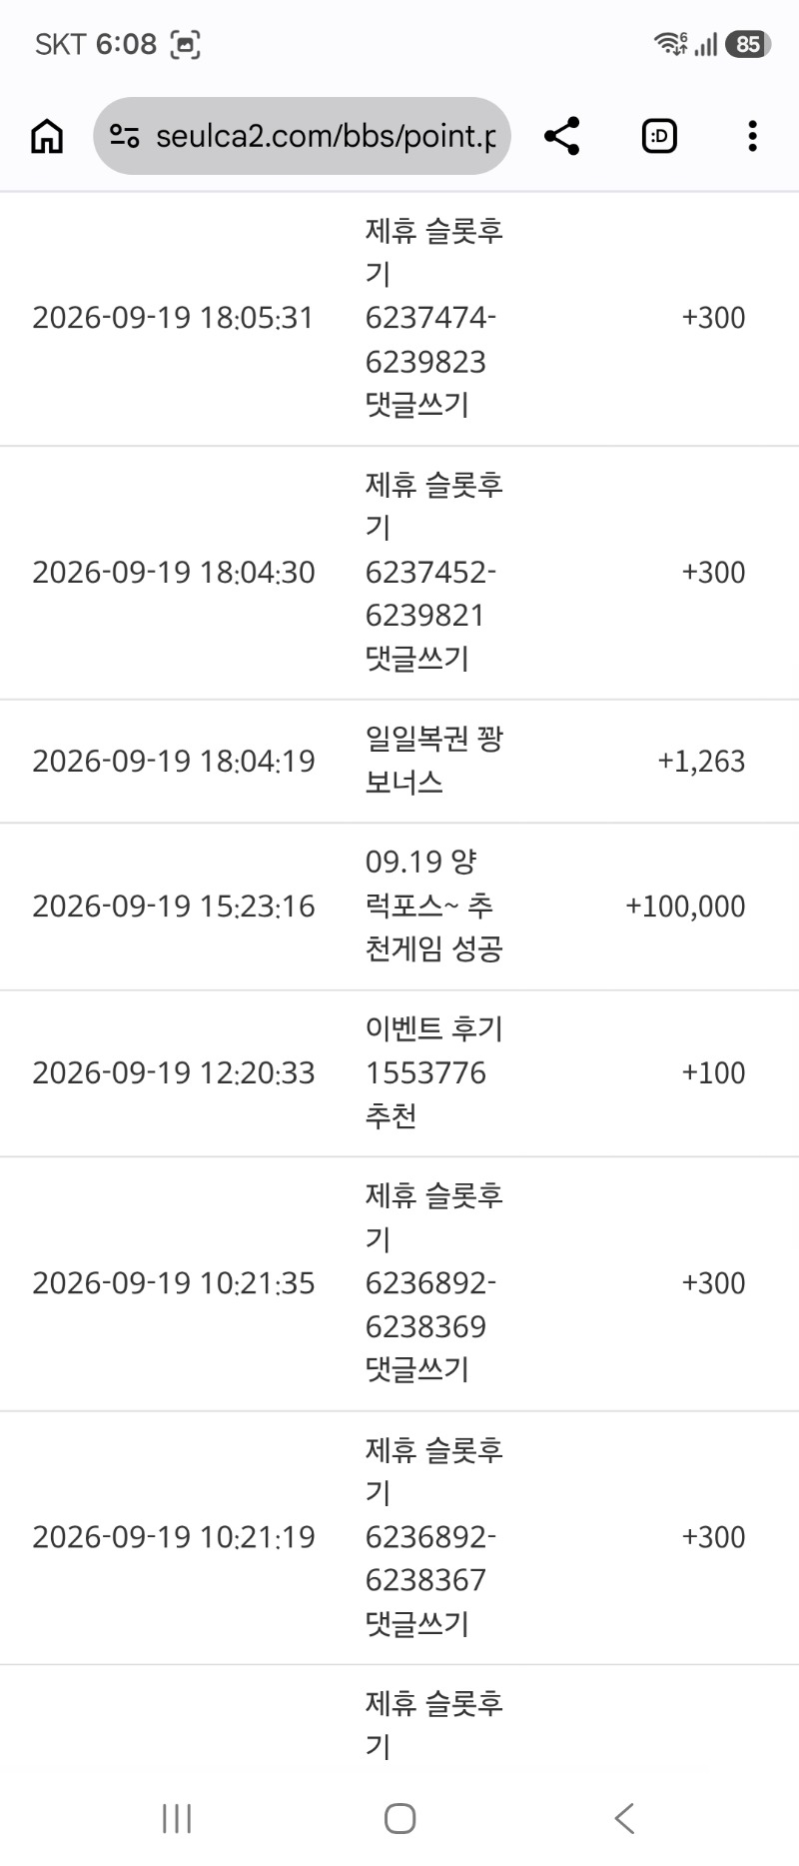Tap the +100,000 points amount
The height and width of the screenshot is (1866, 799).
(x=685, y=907)
